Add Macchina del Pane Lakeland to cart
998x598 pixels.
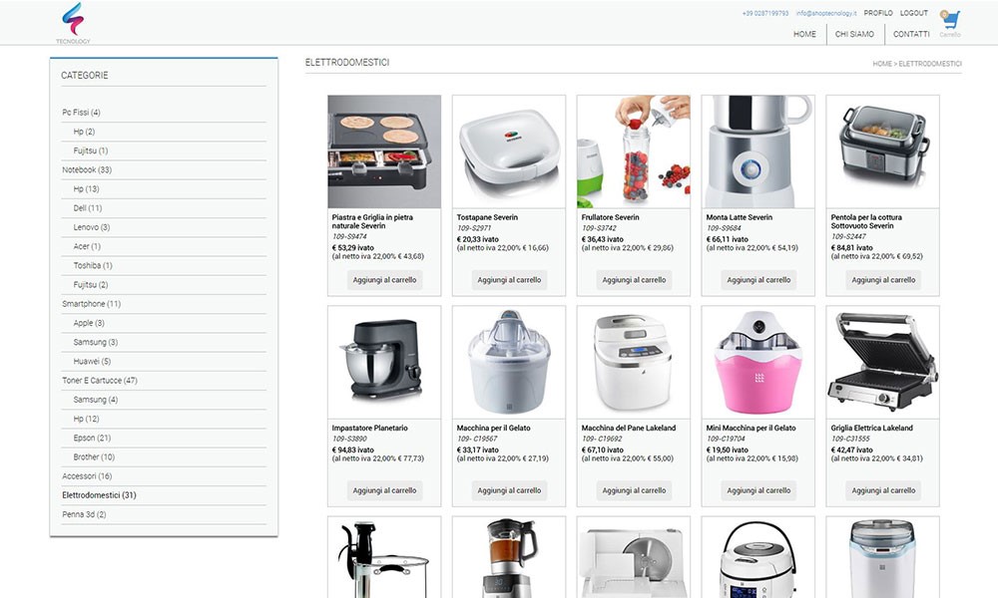click(x=634, y=490)
